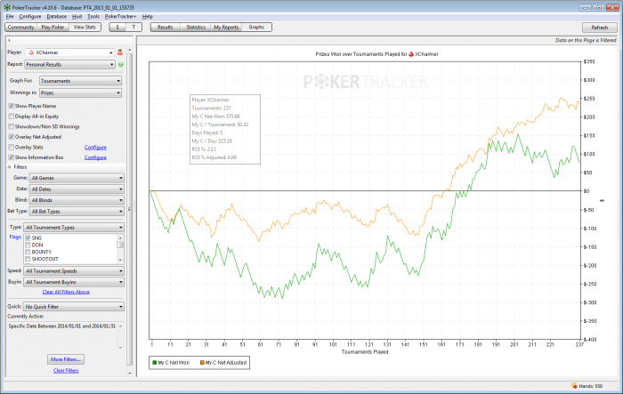Click the green icon next to Report dropdown
Image resolution: width=623 pixels, height=394 pixels.
(x=120, y=65)
